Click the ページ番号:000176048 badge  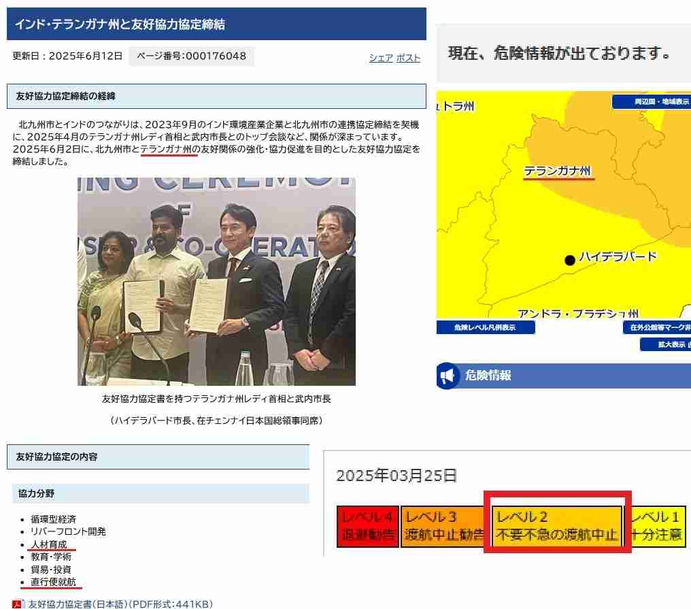191,56
